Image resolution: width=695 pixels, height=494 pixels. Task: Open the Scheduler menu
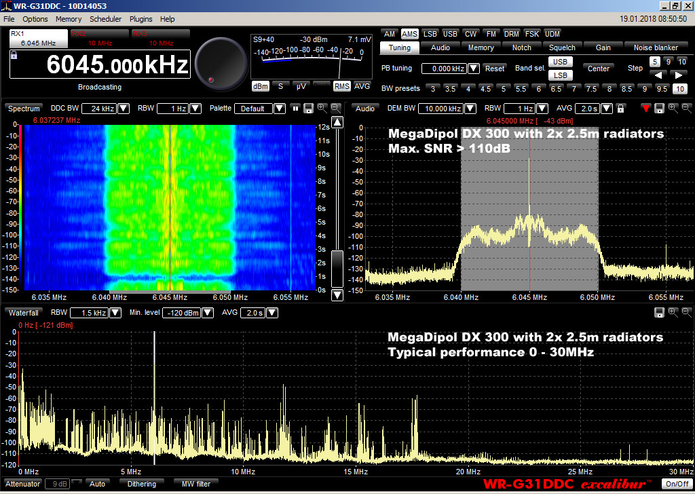(105, 19)
